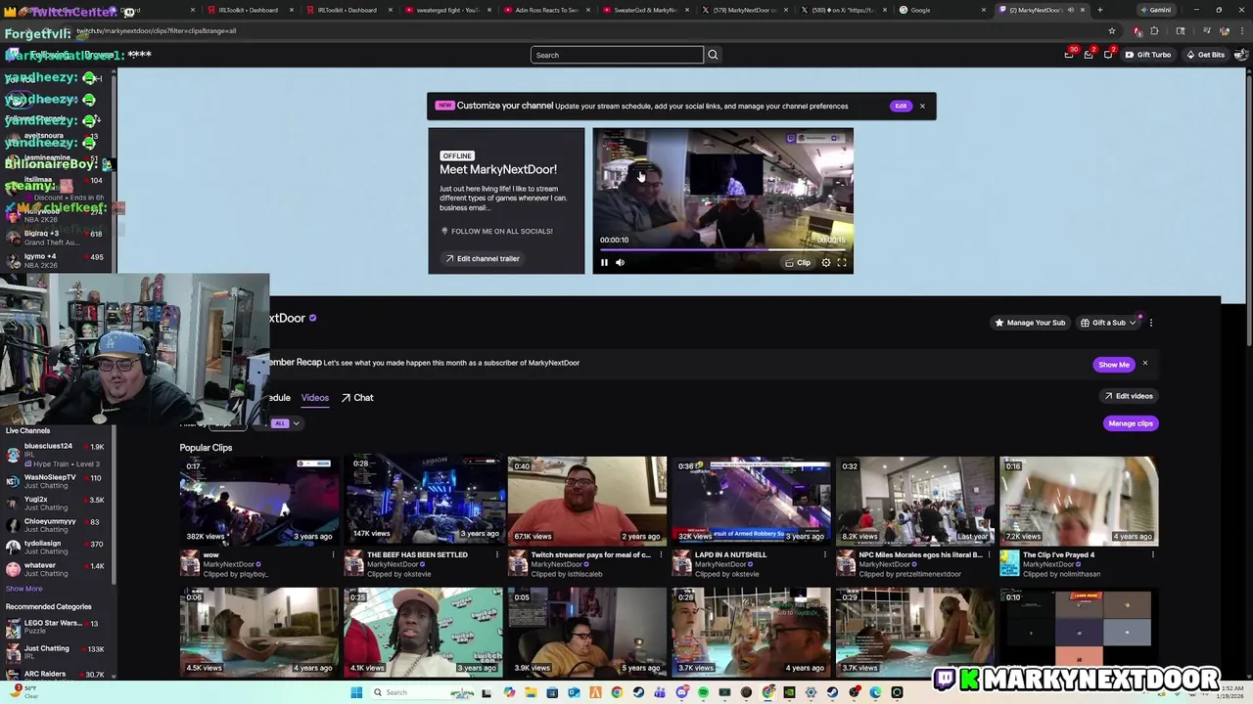The width and height of the screenshot is (1253, 704).
Task: Click the Twitch search magnifier button
Action: coord(713,55)
